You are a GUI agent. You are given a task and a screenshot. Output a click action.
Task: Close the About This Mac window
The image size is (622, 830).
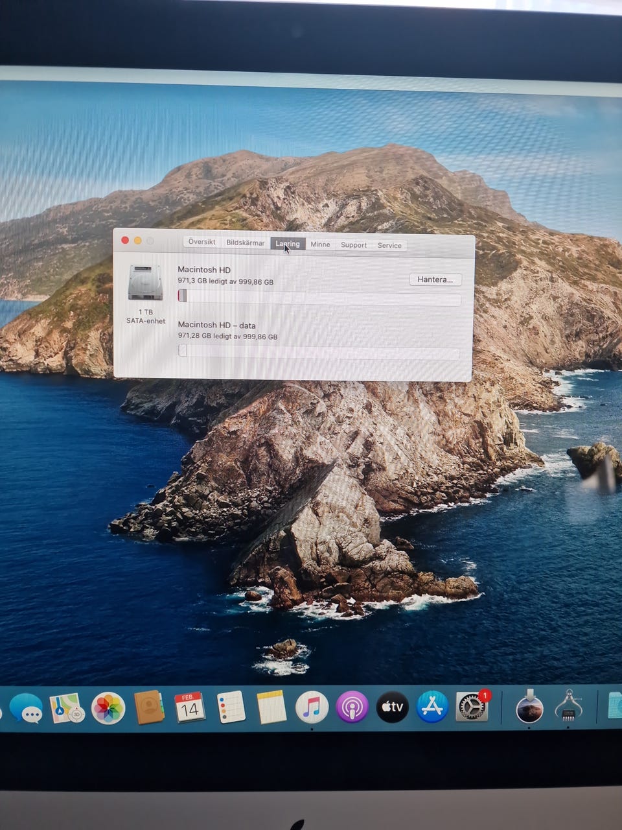(125, 240)
